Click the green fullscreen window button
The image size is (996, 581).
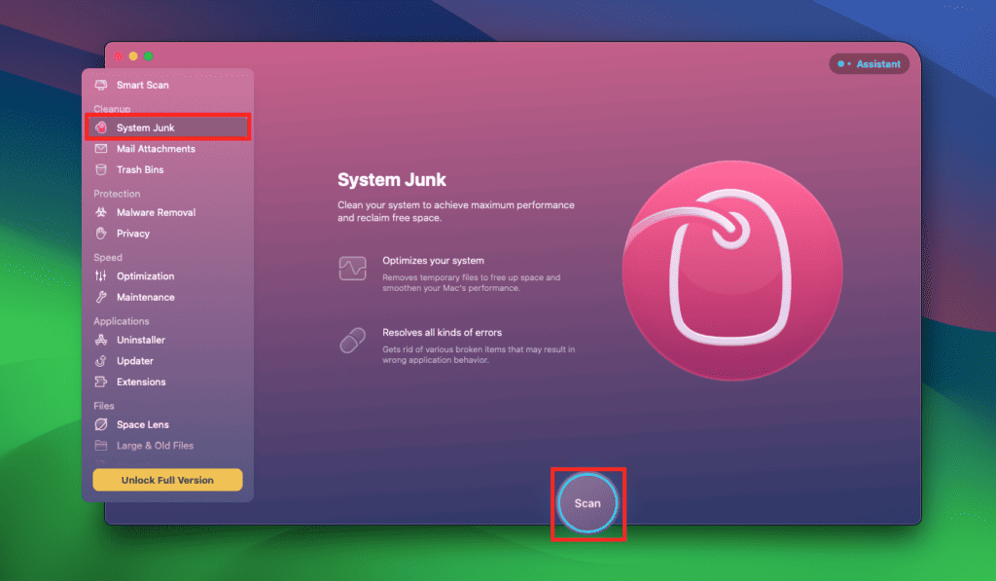click(148, 55)
